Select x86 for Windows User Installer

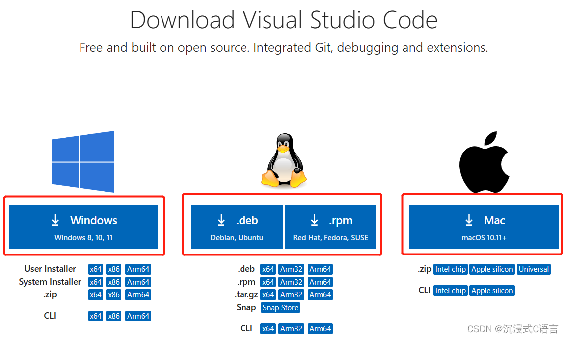tap(114, 269)
